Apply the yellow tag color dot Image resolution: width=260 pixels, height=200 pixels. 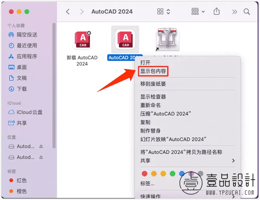click(163, 174)
